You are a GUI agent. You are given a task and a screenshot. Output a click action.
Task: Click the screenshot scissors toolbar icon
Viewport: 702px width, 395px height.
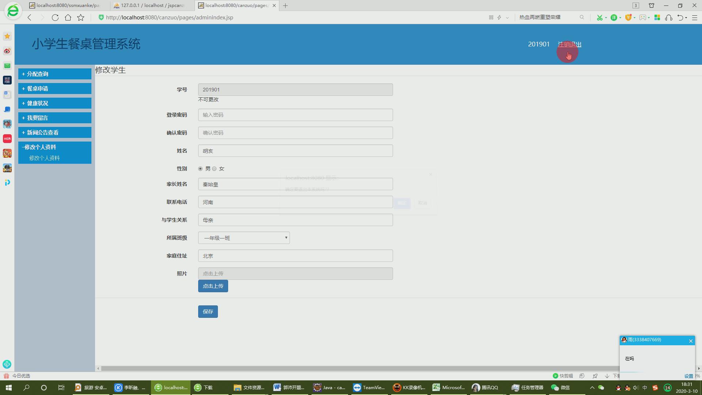point(599,18)
